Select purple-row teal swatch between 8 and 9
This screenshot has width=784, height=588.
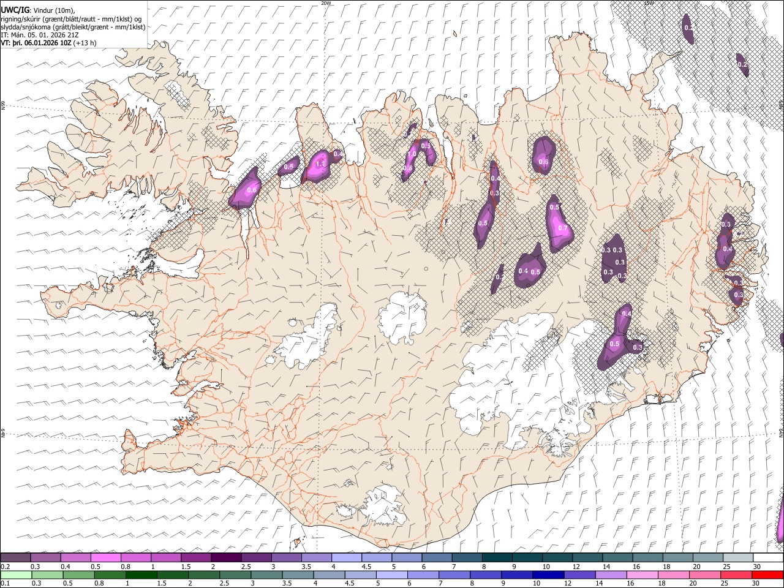[x=497, y=558]
